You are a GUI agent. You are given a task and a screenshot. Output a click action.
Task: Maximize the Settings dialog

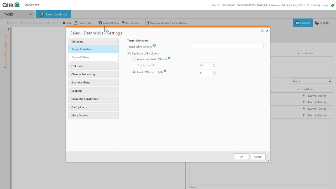point(262,31)
